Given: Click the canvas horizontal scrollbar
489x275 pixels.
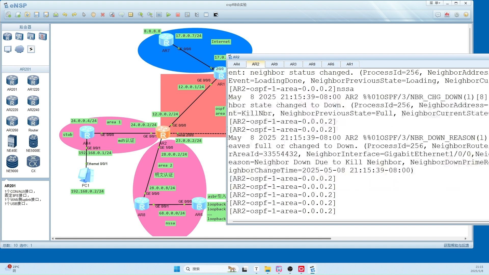Looking at the screenshot, I should click(193, 239).
